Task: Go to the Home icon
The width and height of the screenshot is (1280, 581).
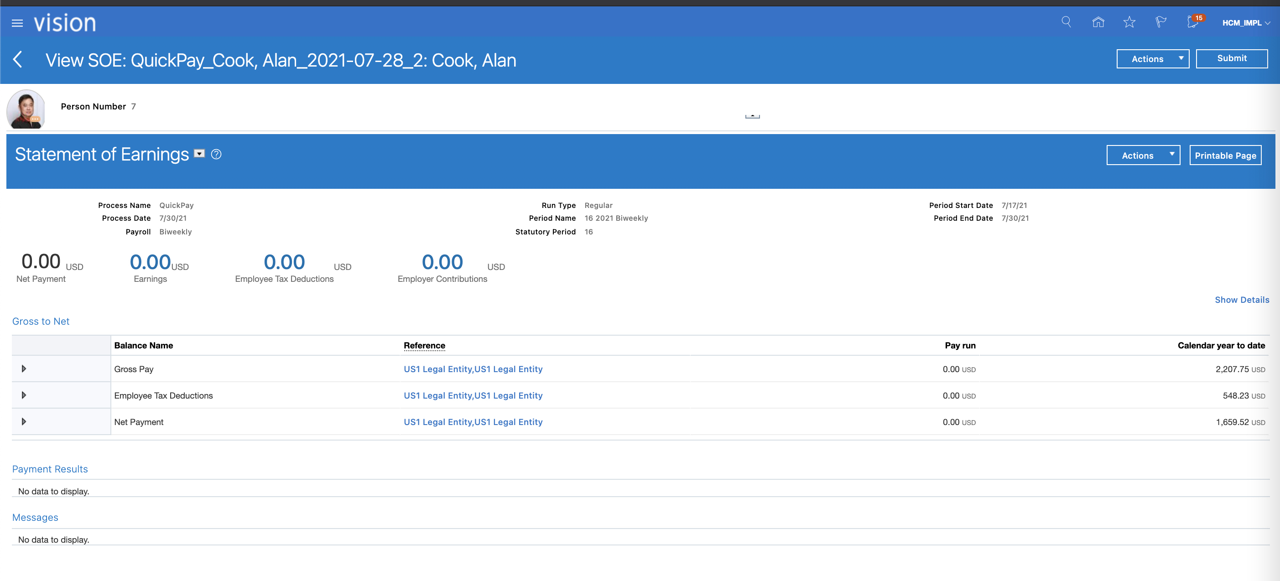Action: click(x=1098, y=22)
